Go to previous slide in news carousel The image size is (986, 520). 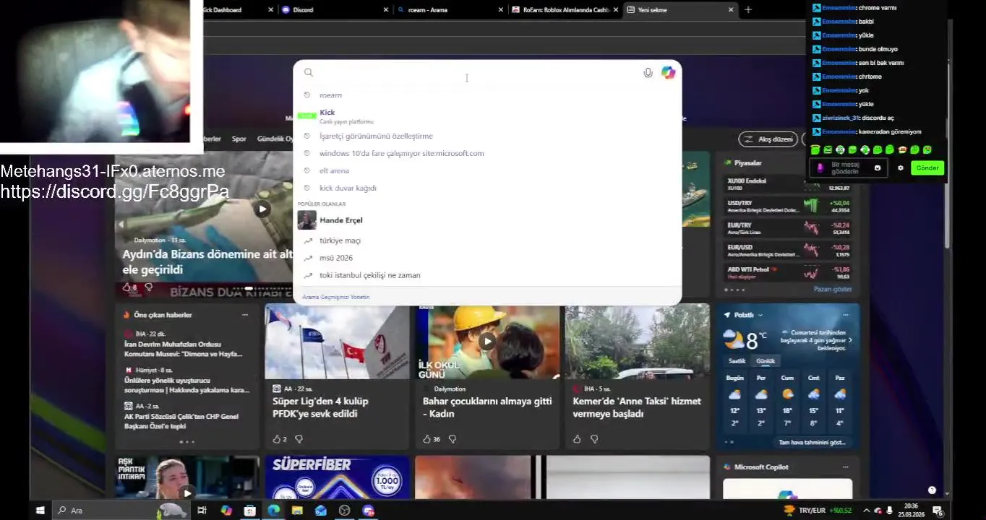tap(121, 225)
